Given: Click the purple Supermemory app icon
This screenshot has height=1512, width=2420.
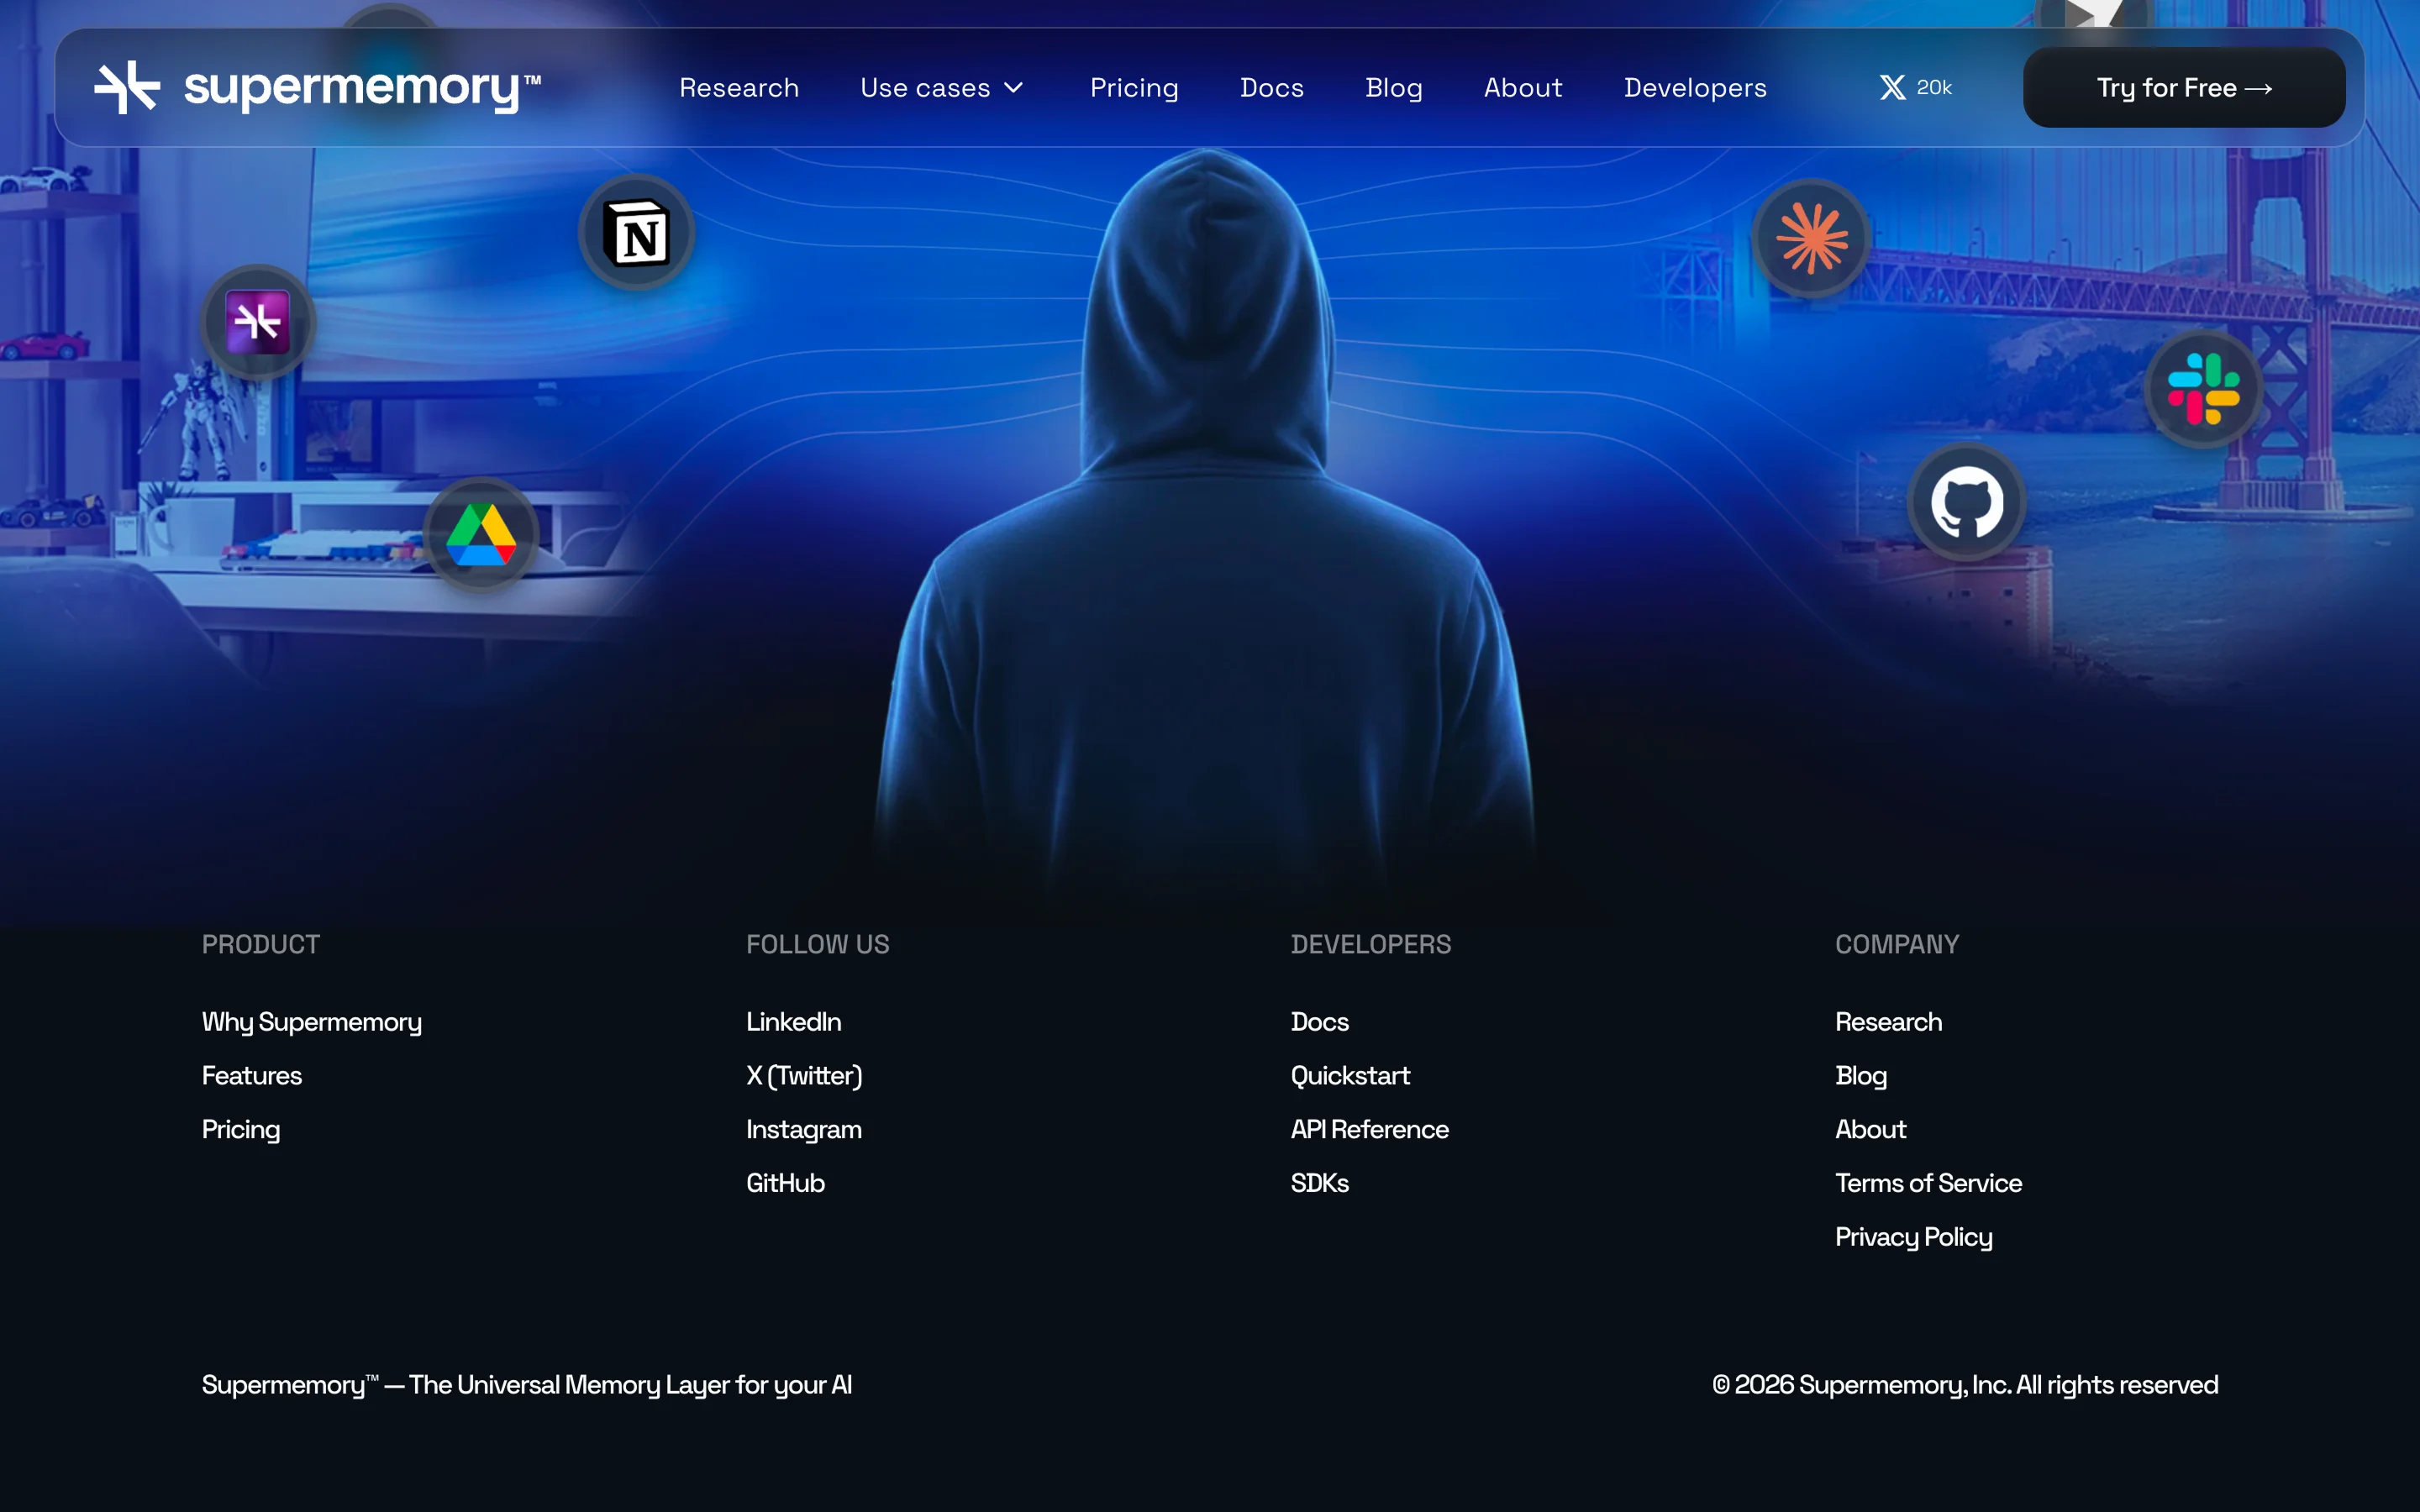Looking at the screenshot, I should [258, 322].
